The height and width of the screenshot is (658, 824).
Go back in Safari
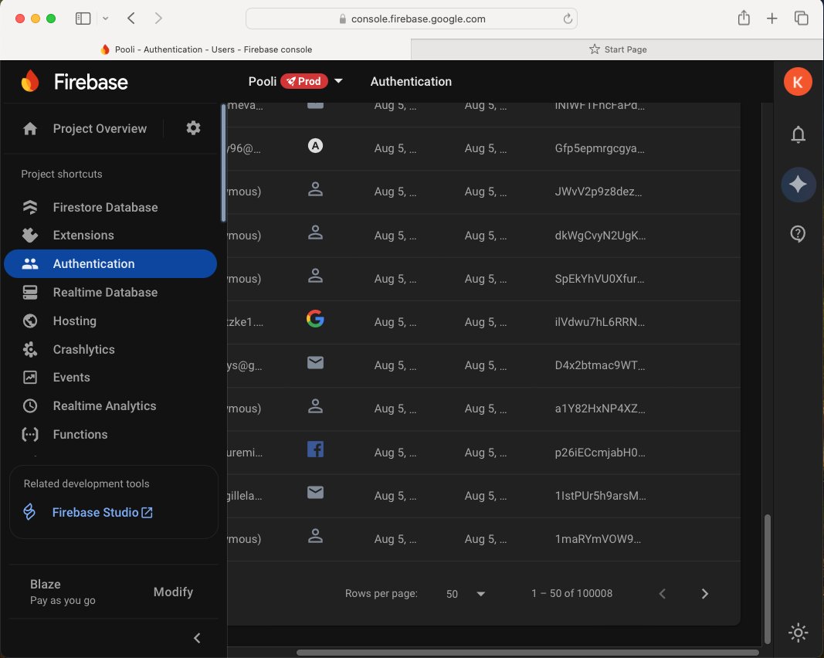(131, 19)
